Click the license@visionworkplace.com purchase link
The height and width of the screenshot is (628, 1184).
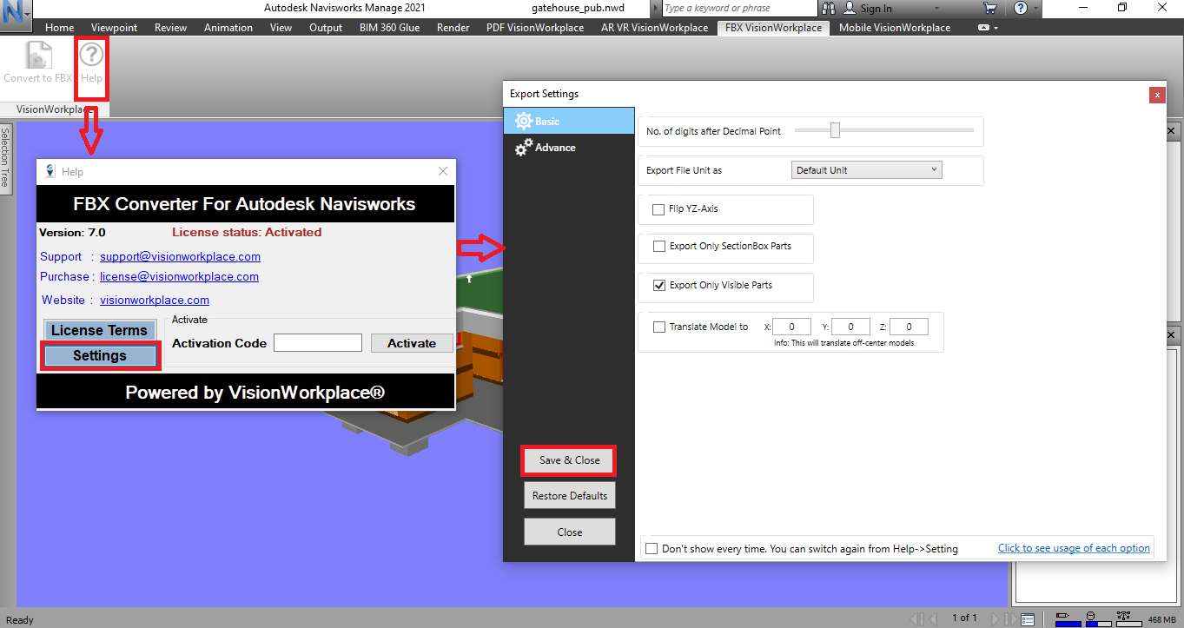(179, 277)
